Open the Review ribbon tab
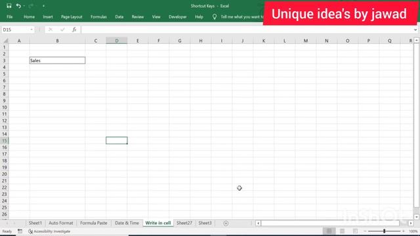 (138, 16)
